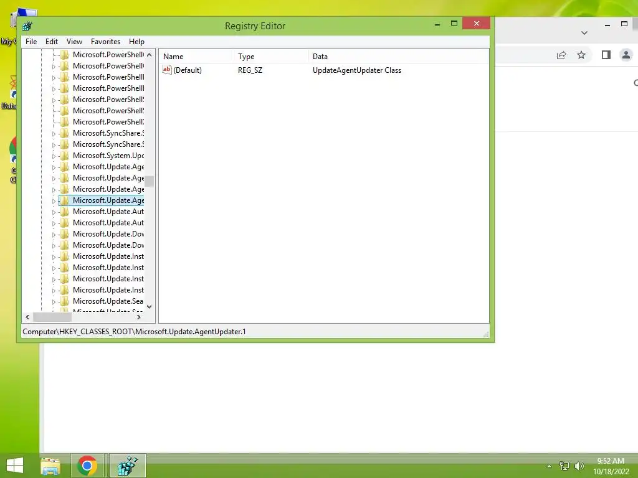Open the Edit menu
638x478 pixels.
51,42
